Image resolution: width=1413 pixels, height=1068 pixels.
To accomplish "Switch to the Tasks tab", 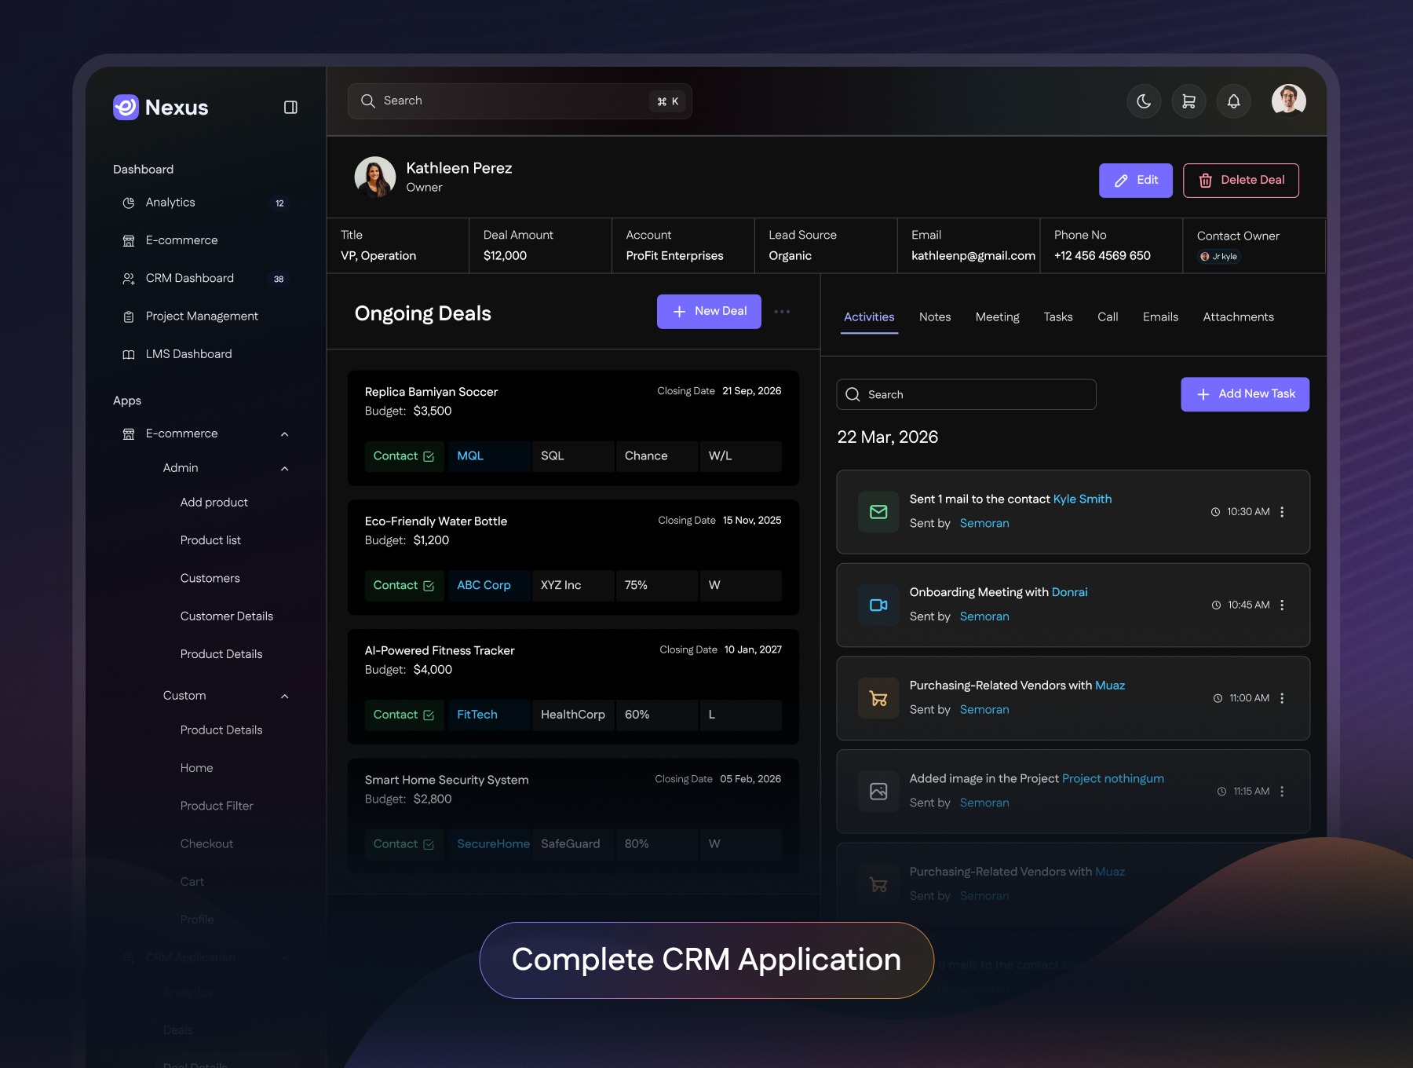I will pos(1057,317).
